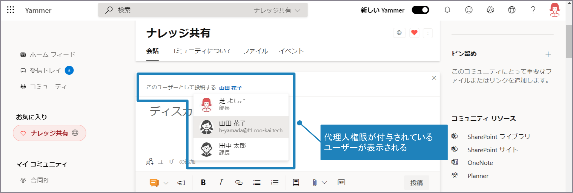Open OneNote resource link
The width and height of the screenshot is (573, 193).
480,163
